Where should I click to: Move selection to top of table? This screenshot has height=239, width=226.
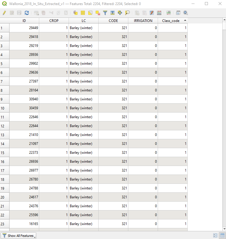[x=113, y=13]
